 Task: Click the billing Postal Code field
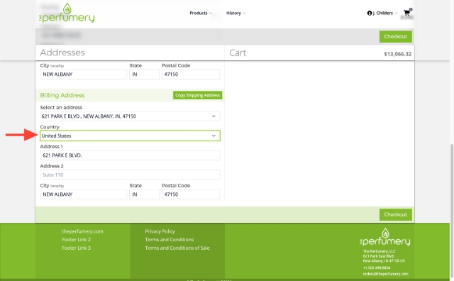[x=191, y=194]
